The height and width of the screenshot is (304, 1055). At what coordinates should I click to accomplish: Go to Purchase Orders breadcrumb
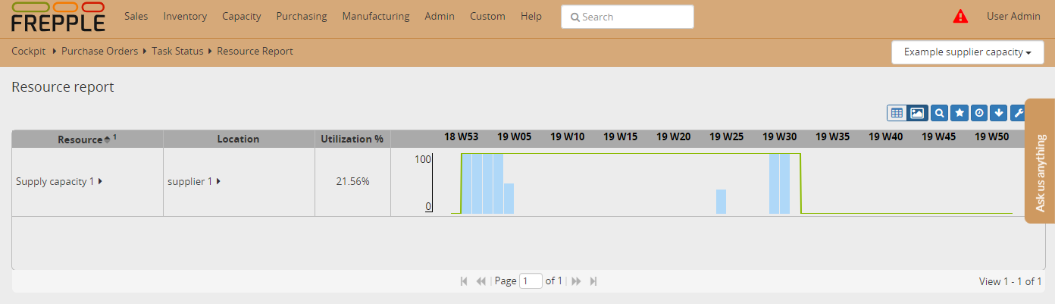pos(99,51)
